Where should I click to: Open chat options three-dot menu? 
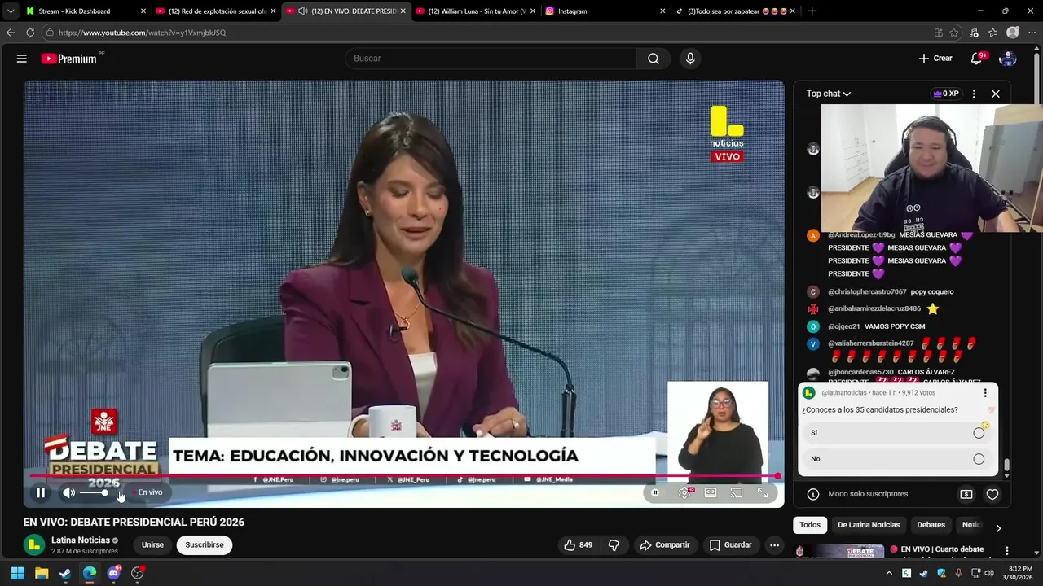click(x=974, y=94)
